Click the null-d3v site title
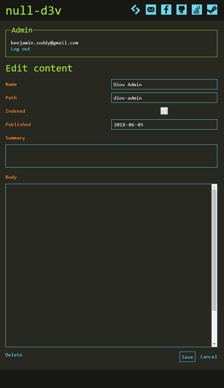The height and width of the screenshot is (388, 224). 34,11
